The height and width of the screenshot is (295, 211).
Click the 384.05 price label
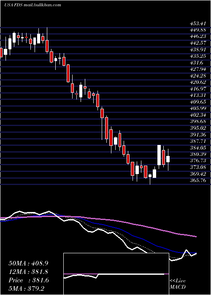(198, 147)
